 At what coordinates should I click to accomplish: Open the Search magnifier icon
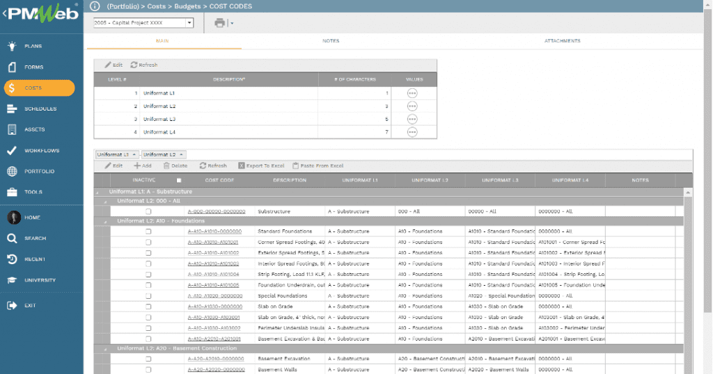coord(12,238)
